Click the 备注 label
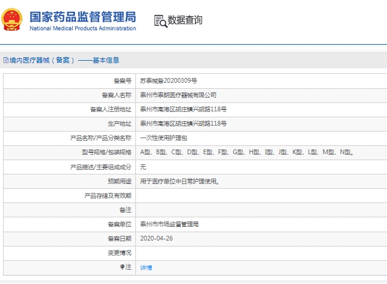 click(125, 210)
